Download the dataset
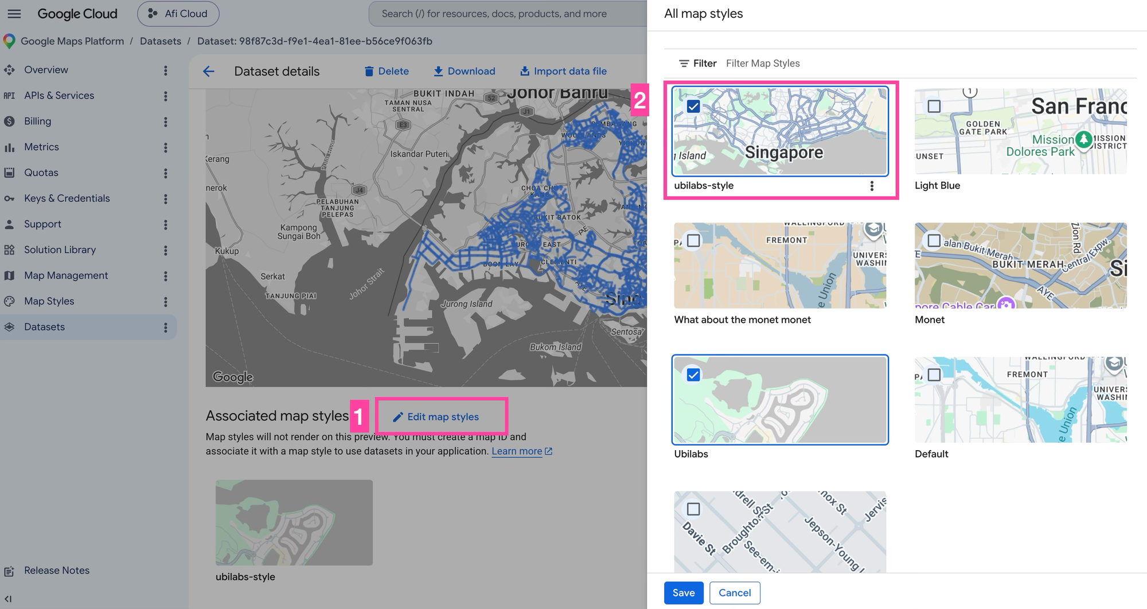1147x609 pixels. pos(465,71)
